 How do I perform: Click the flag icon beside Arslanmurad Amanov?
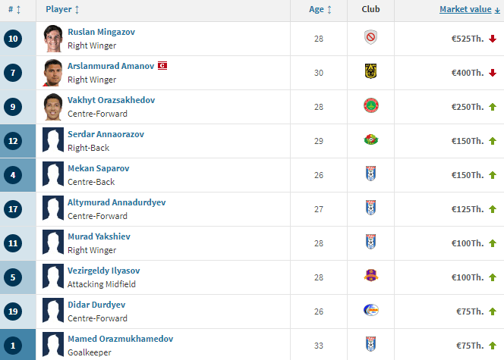tap(162, 66)
